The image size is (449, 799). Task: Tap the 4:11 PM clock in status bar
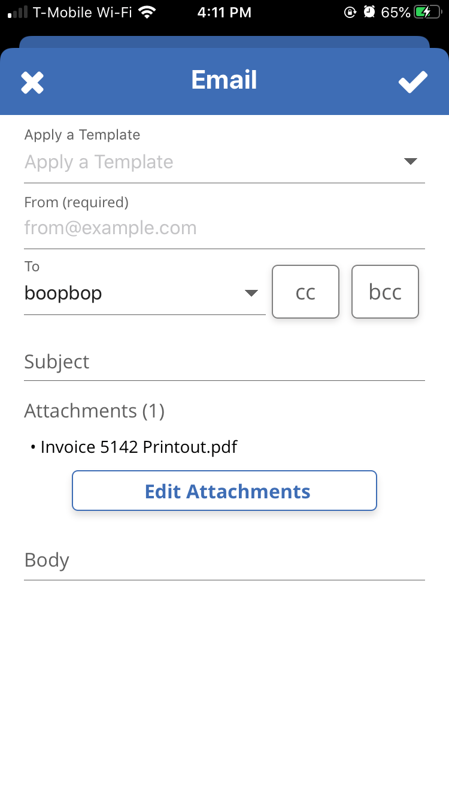click(224, 12)
